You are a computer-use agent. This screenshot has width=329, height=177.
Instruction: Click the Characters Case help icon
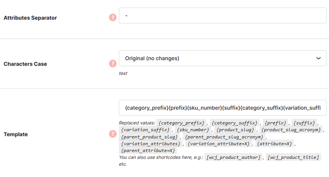tap(113, 63)
